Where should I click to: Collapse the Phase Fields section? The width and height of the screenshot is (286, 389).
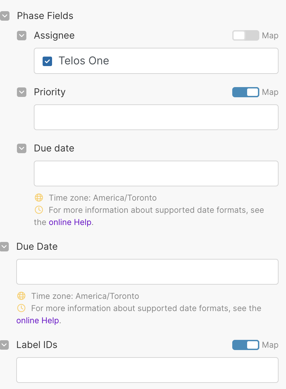[x=5, y=16]
